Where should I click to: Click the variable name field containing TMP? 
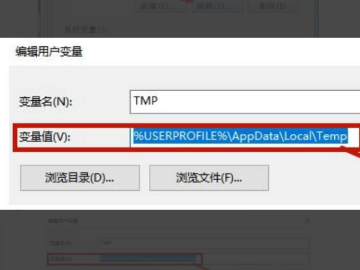coord(245,102)
